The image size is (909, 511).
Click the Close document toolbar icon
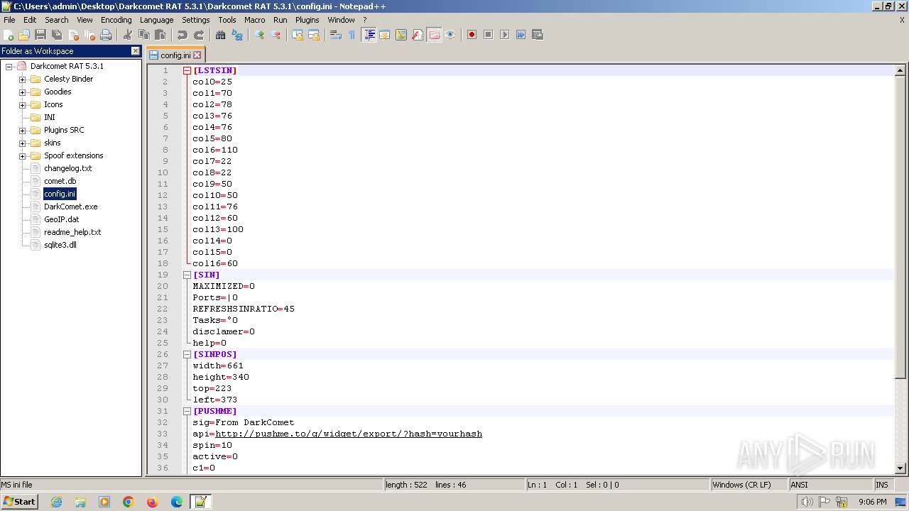(73, 35)
